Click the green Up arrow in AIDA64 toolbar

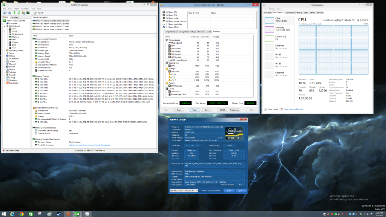[x=14, y=13]
